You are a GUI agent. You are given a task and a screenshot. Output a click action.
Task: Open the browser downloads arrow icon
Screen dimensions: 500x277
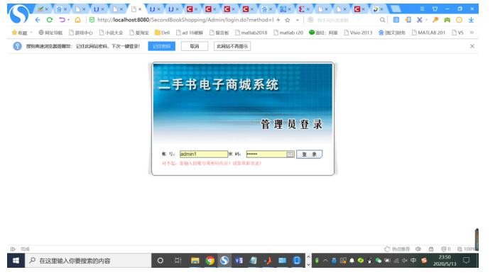pyautogui.click(x=471, y=20)
